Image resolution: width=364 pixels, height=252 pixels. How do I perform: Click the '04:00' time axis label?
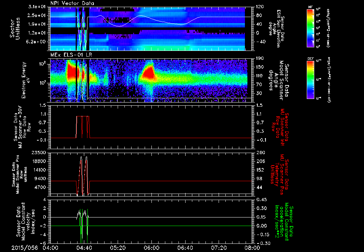(50, 248)
